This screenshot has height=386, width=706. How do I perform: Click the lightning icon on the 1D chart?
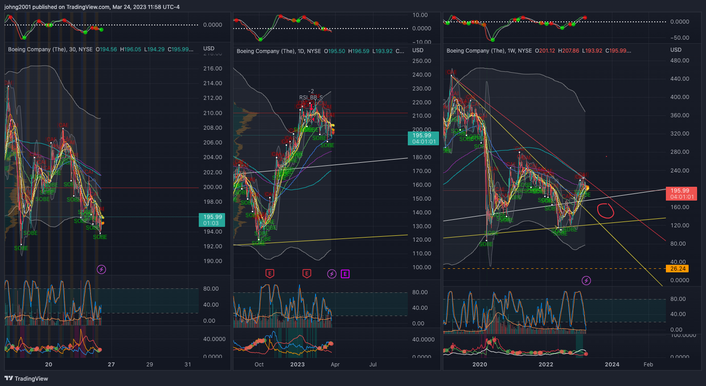point(332,274)
